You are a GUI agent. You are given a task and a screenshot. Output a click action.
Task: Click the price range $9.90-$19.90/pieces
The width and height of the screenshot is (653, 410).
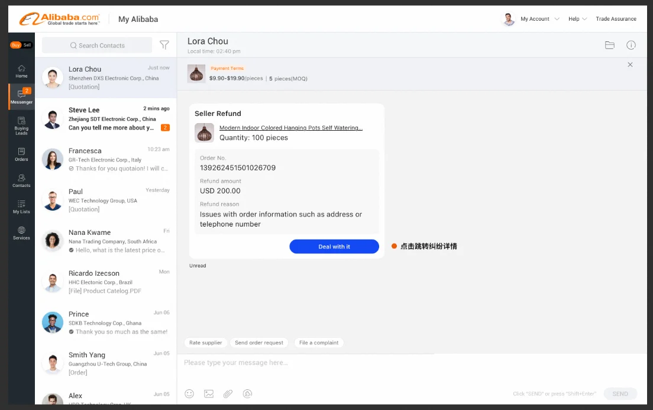[x=236, y=78]
